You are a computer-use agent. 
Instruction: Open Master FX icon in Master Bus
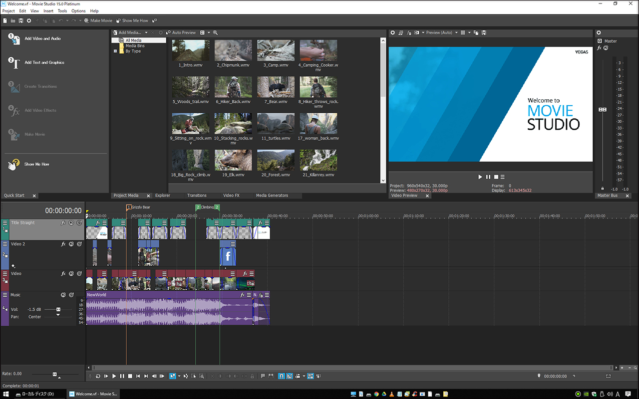(x=600, y=48)
